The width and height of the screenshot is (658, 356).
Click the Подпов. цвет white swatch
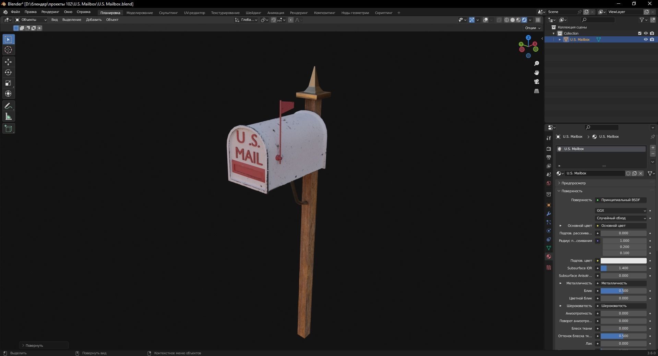623,261
